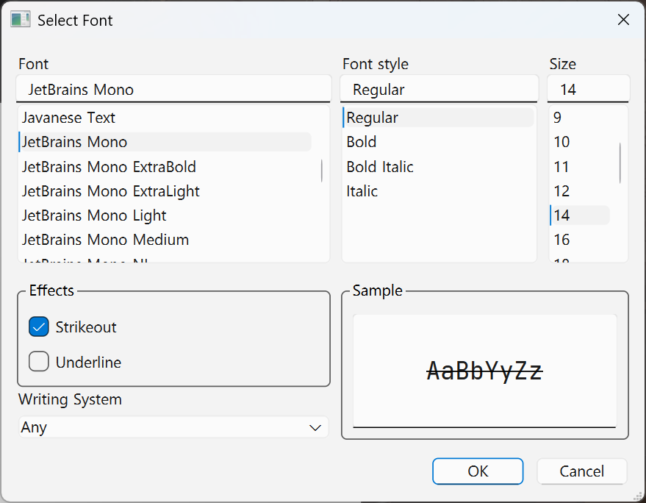Select size 16 in size list
Screen dimensions: 646x503
[561, 240]
